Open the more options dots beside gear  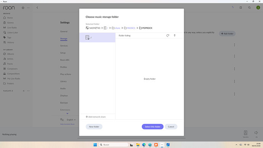coord(28,8)
